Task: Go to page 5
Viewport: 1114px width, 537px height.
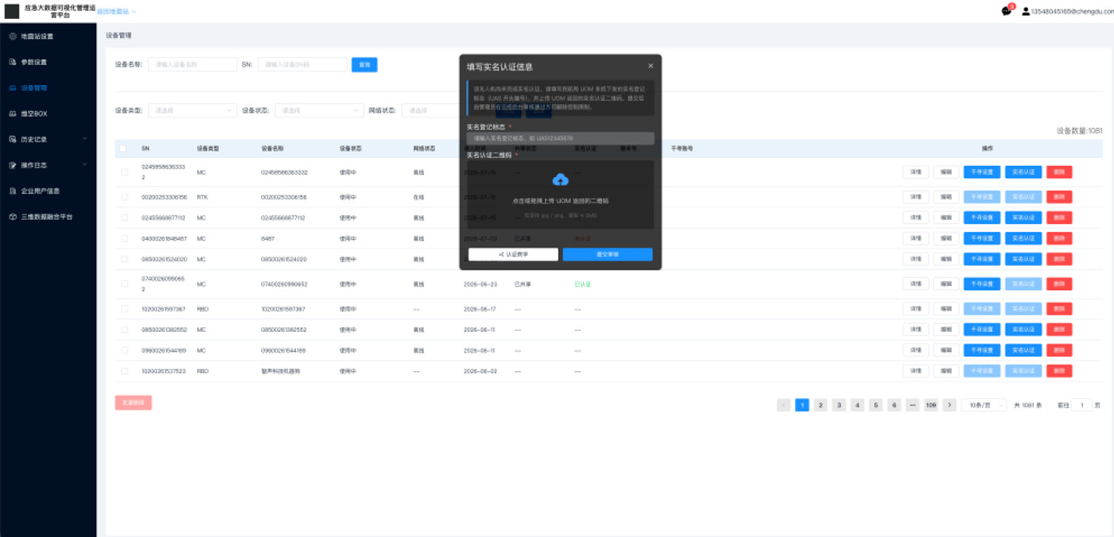Action: (876, 405)
